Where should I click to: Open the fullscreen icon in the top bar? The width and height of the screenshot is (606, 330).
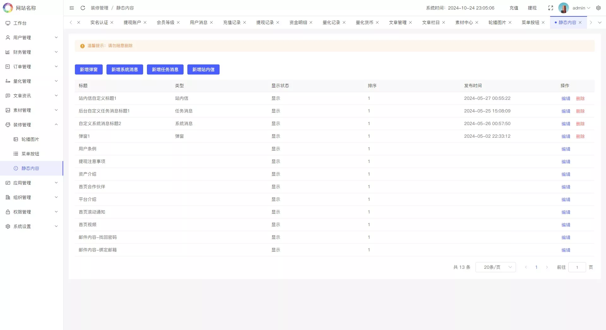click(x=550, y=8)
